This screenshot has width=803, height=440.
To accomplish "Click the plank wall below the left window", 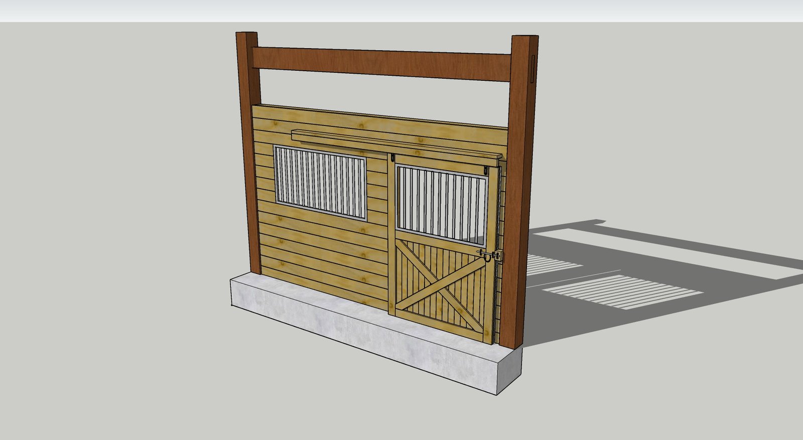I will pyautogui.click(x=321, y=251).
